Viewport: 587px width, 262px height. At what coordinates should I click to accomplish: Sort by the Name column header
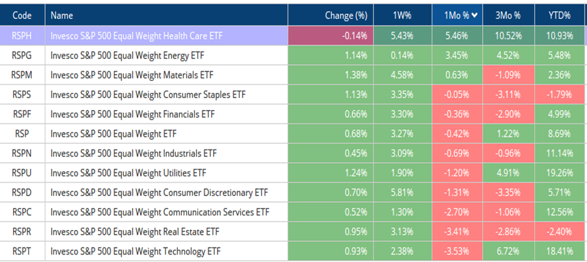tap(61, 15)
